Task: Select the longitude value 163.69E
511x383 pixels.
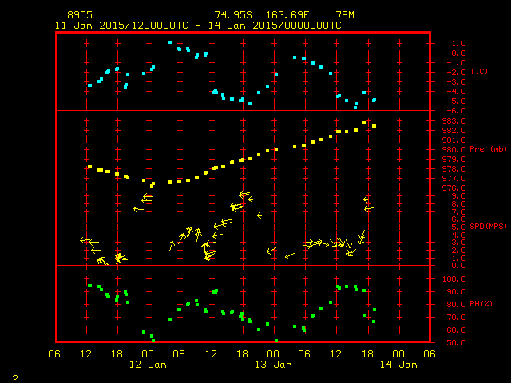Action: pos(287,15)
